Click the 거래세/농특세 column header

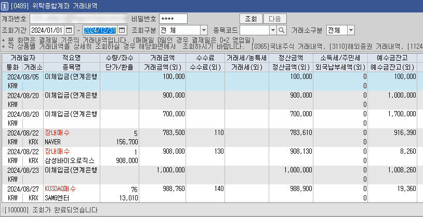[x=246, y=58]
